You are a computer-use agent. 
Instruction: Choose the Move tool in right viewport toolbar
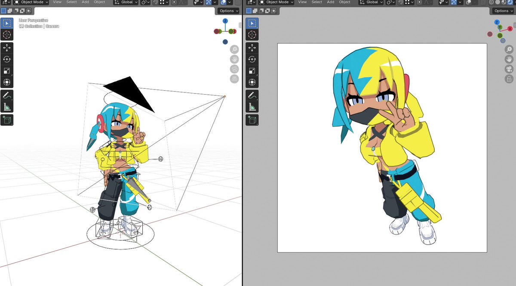(x=252, y=48)
